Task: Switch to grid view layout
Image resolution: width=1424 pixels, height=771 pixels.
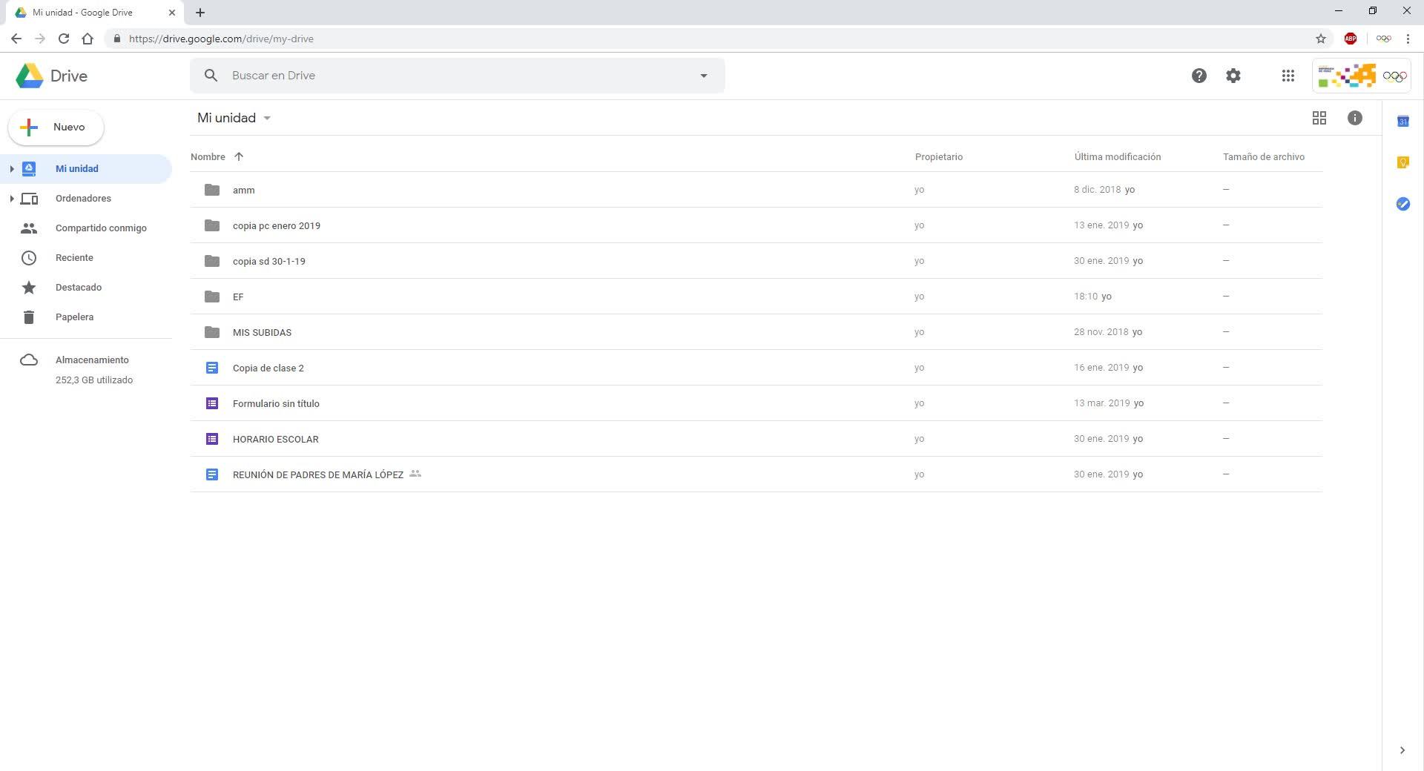Action: pyautogui.click(x=1319, y=118)
